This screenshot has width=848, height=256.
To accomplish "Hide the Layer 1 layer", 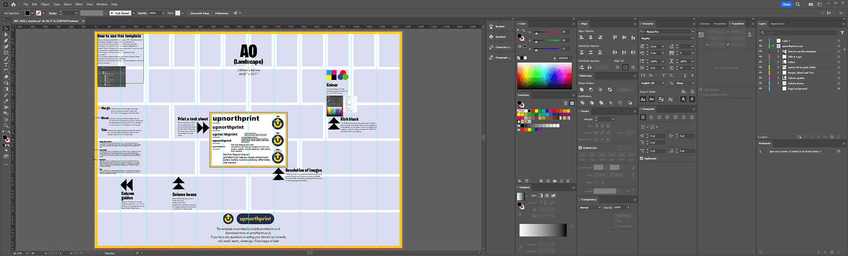I will (761, 41).
